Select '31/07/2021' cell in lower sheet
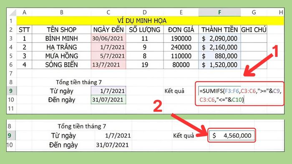 point(113,145)
